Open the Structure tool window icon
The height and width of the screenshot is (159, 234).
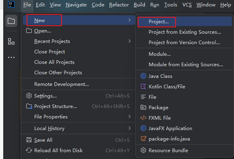(x=11, y=41)
